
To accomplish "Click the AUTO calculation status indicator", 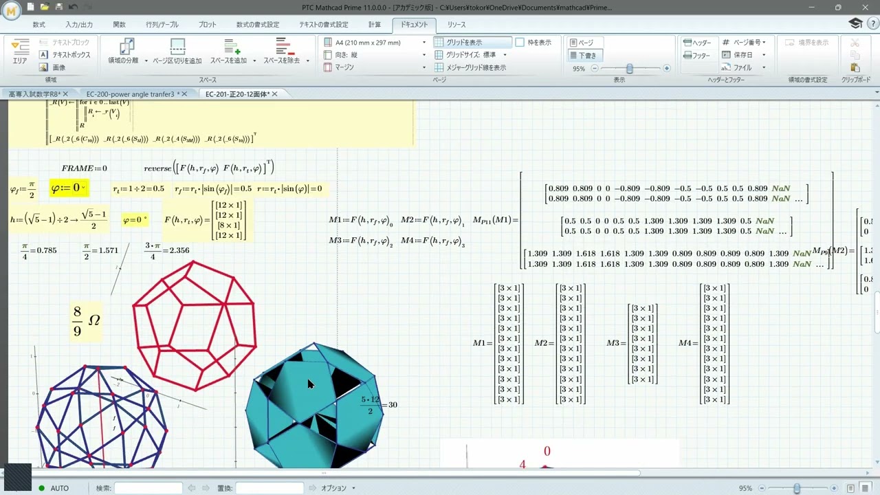I will (54, 488).
